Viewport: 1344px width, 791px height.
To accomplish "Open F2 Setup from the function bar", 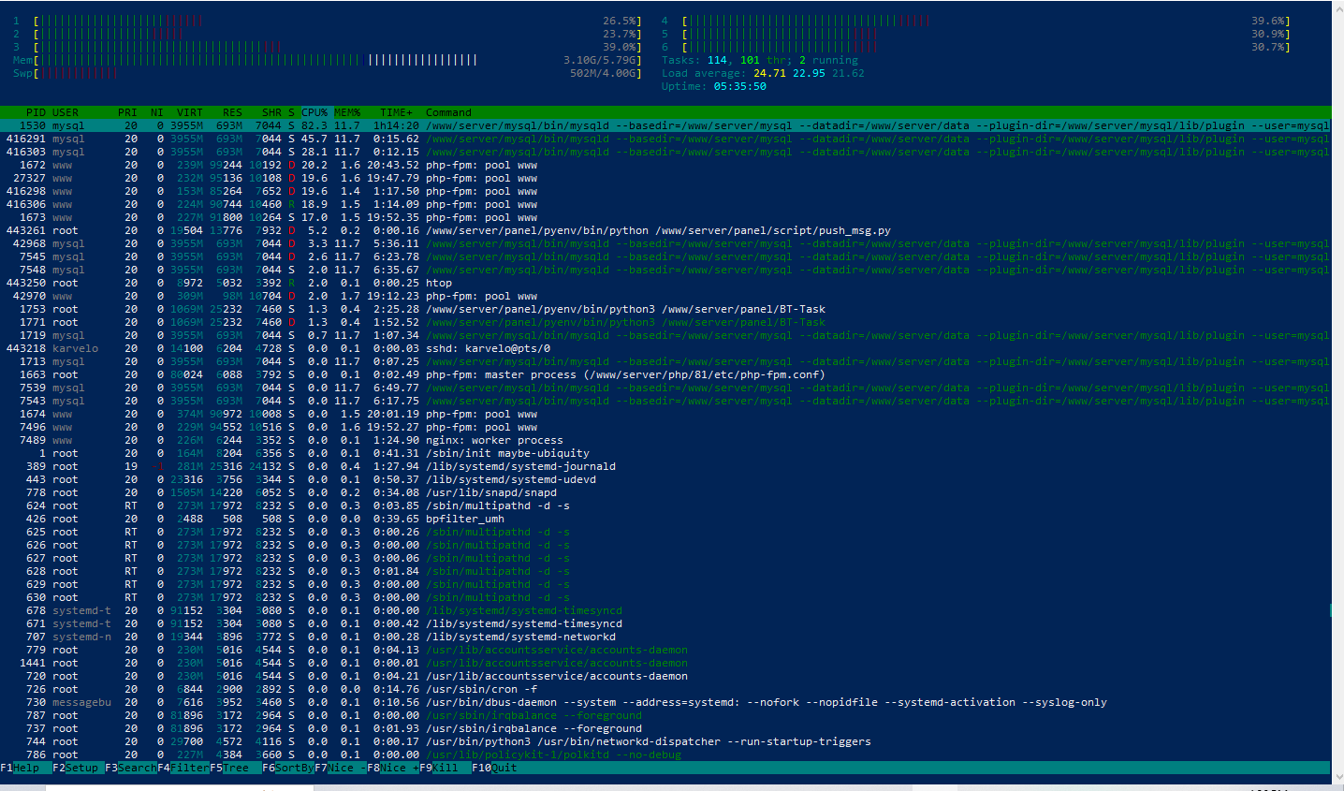I will coord(75,768).
